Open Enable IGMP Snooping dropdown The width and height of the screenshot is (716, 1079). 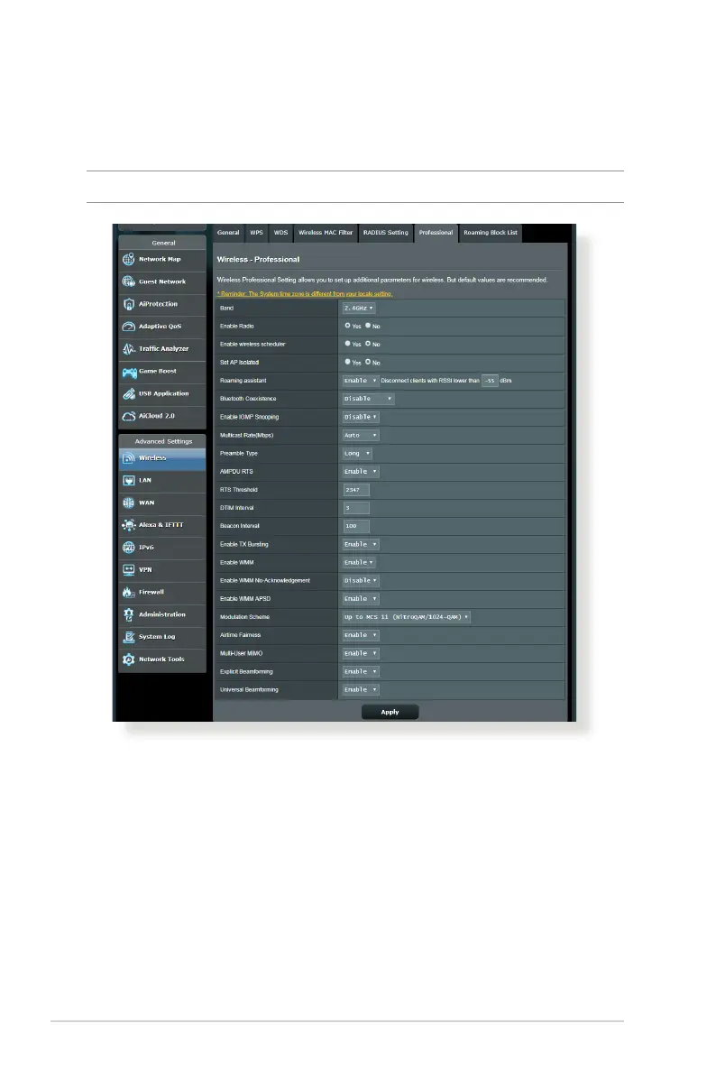[361, 417]
